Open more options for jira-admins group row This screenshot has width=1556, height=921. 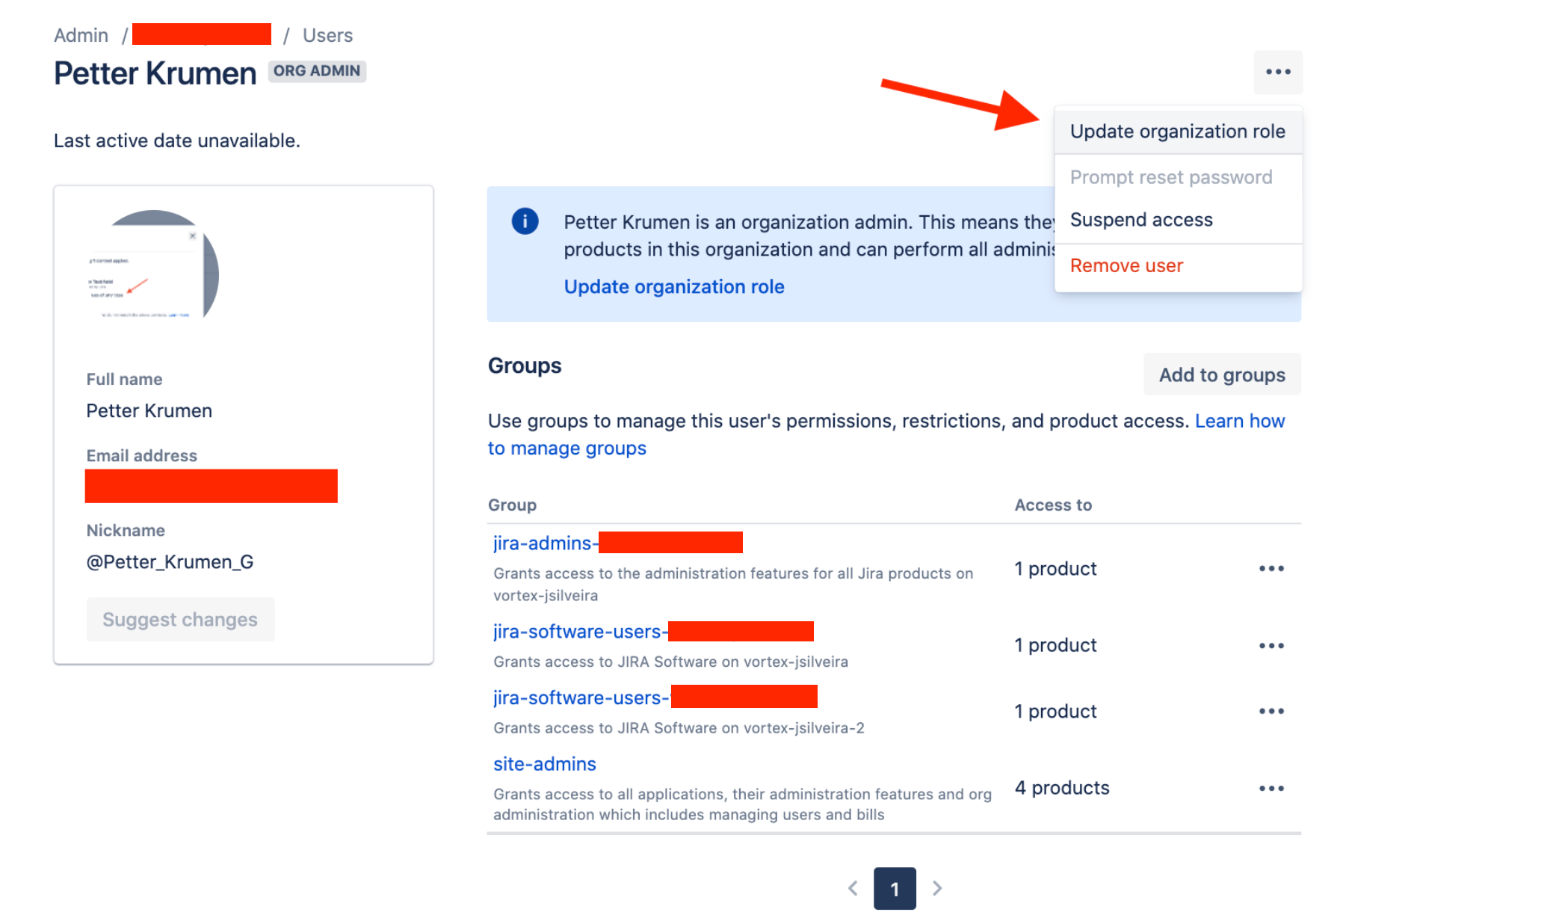[1271, 569]
